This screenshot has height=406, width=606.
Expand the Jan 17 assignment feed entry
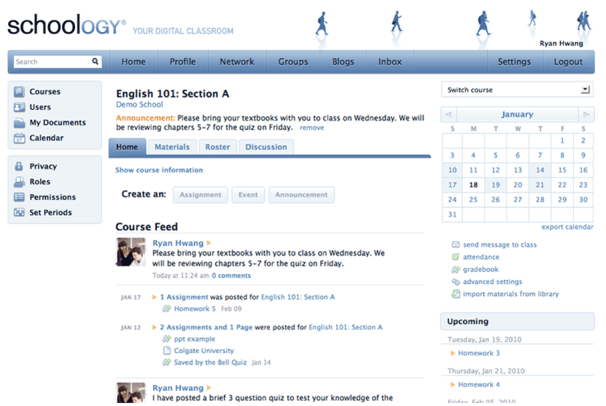click(154, 297)
